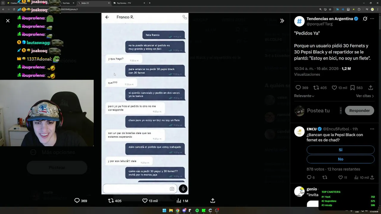381x214 pixels.
Task: Open a new browser tab with plus
Action: [x=149, y=3]
